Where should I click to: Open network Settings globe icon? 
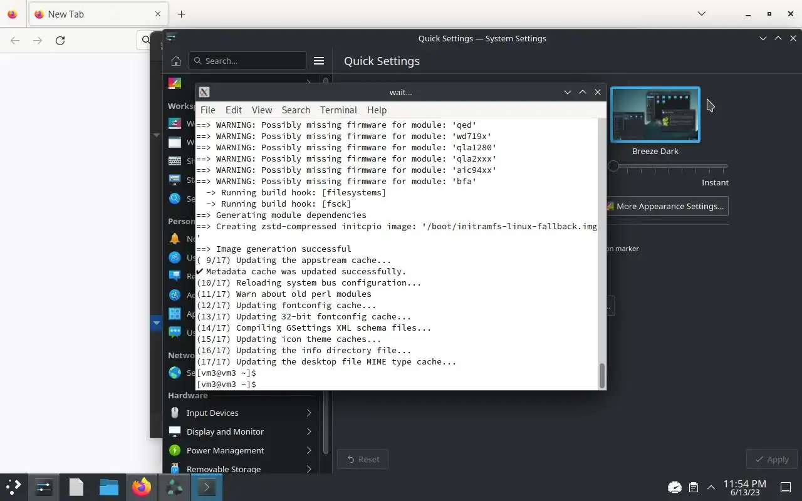pos(175,373)
